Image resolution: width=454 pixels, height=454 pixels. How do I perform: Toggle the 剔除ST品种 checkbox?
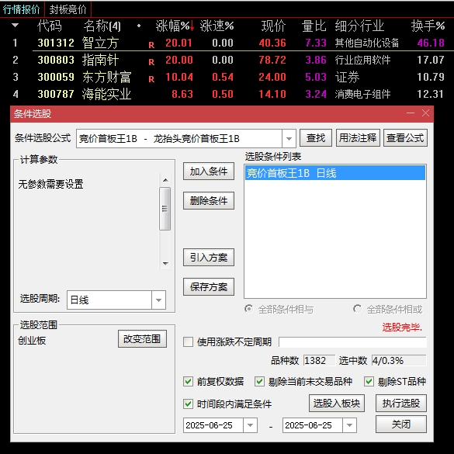[x=369, y=381]
